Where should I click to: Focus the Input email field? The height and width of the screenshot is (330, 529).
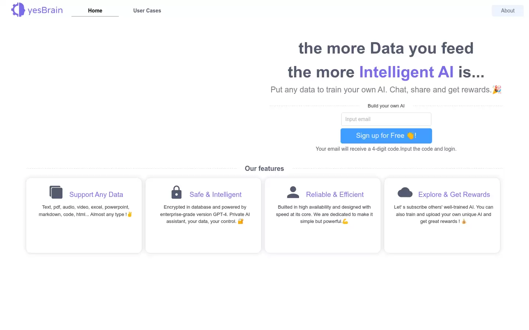(x=386, y=119)
